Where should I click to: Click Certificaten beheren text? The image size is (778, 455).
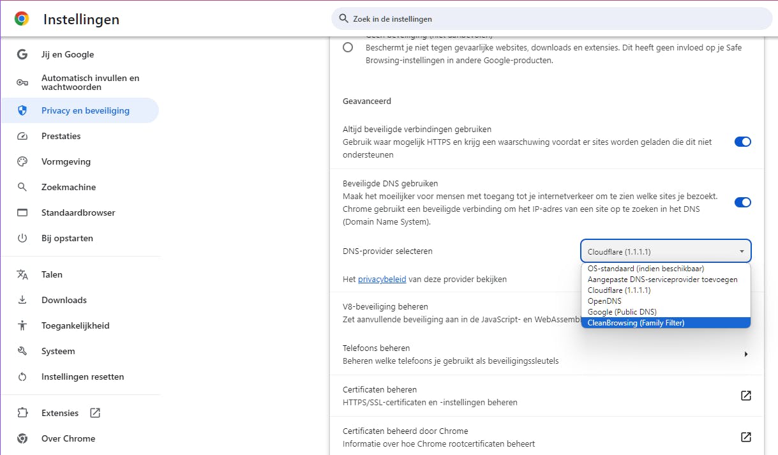pos(380,389)
